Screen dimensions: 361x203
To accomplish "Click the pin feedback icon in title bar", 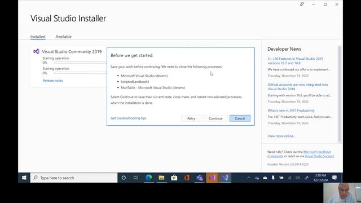I will click(x=302, y=5).
